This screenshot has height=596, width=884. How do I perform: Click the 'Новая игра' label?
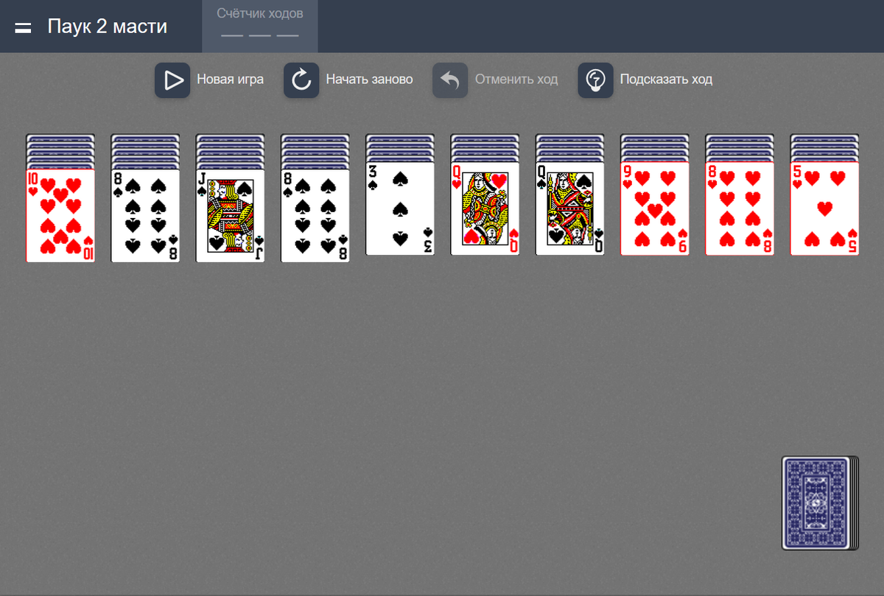(230, 80)
